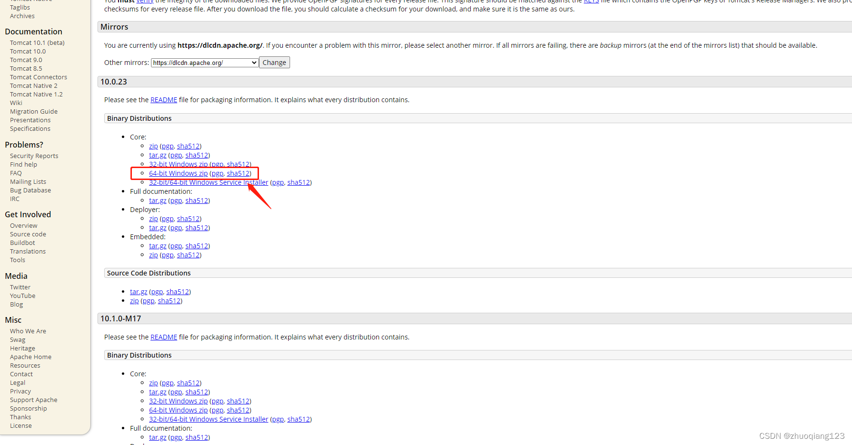Open sha512 link for 10.0.23 64-bit Windows zip
The height and width of the screenshot is (445, 852).
238,173
